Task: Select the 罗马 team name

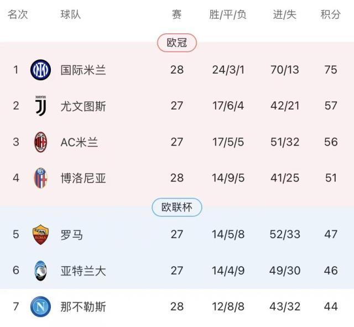Action: click(72, 234)
